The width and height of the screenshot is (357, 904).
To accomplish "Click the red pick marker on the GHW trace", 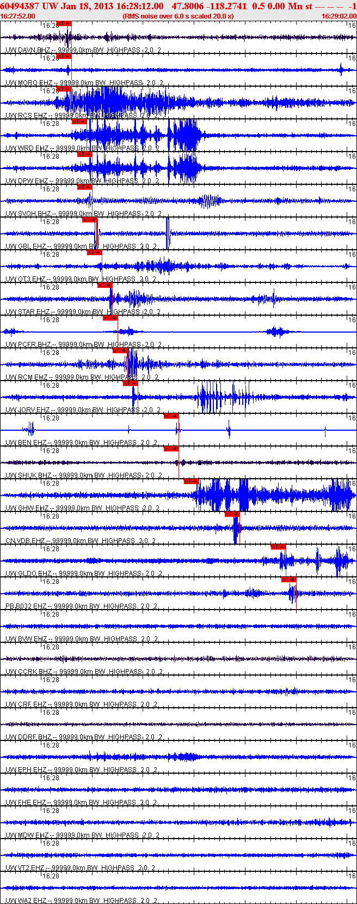I will [192, 481].
